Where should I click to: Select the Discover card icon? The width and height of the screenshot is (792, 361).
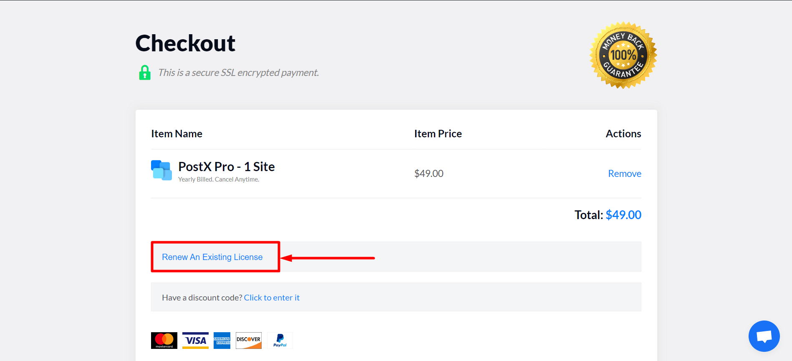coord(248,340)
